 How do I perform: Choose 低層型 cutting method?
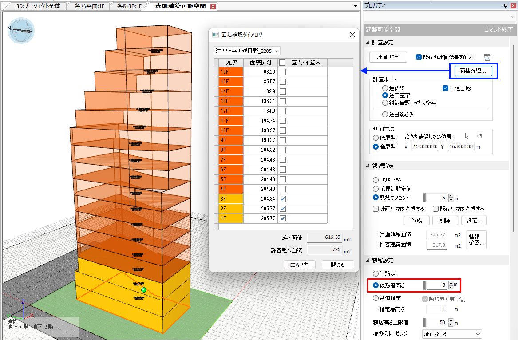(x=376, y=138)
